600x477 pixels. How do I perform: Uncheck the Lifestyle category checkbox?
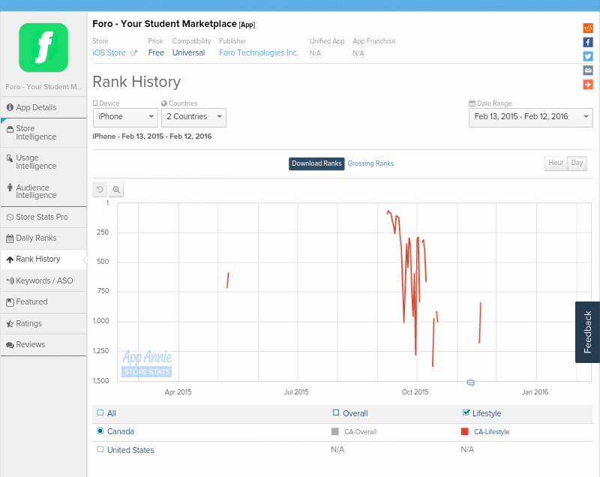466,412
